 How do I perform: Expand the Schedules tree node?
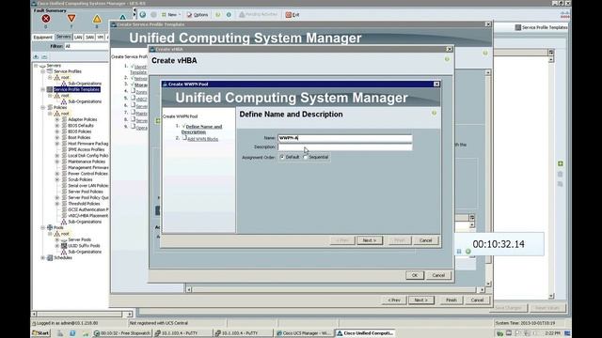pyautogui.click(x=43, y=258)
